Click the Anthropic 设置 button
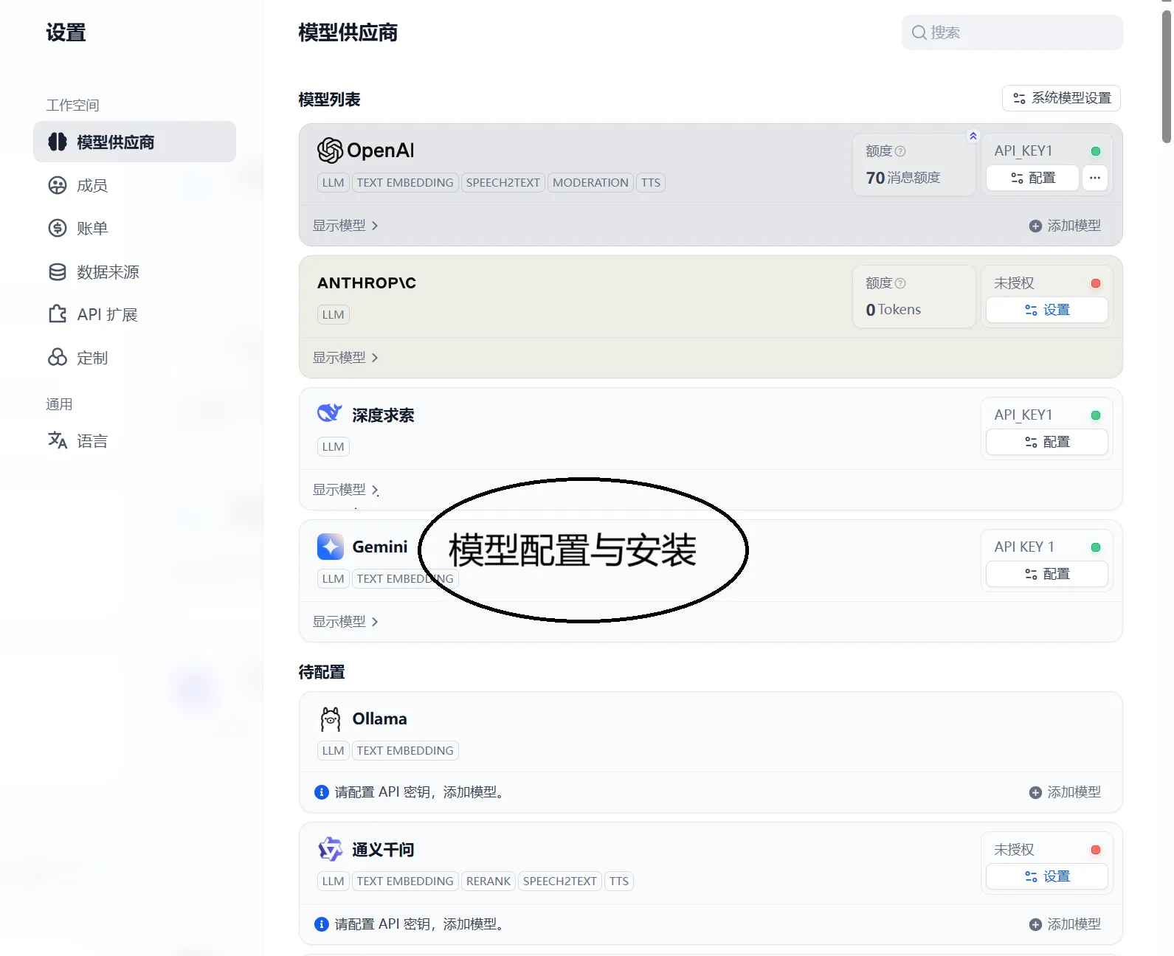1174x956 pixels. click(x=1047, y=310)
